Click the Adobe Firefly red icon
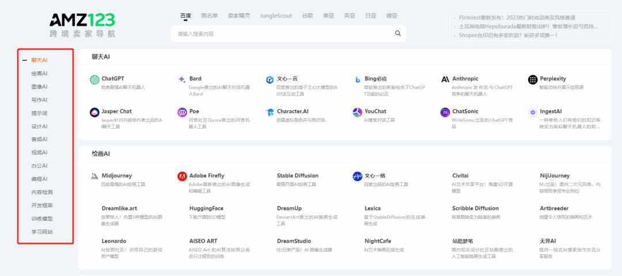This screenshot has width=622, height=276. [x=182, y=177]
